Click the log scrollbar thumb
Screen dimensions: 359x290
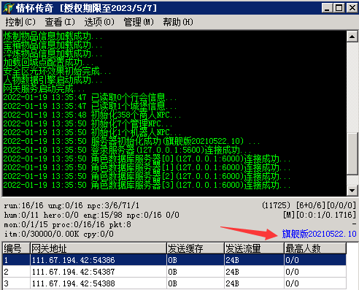click(x=352, y=153)
